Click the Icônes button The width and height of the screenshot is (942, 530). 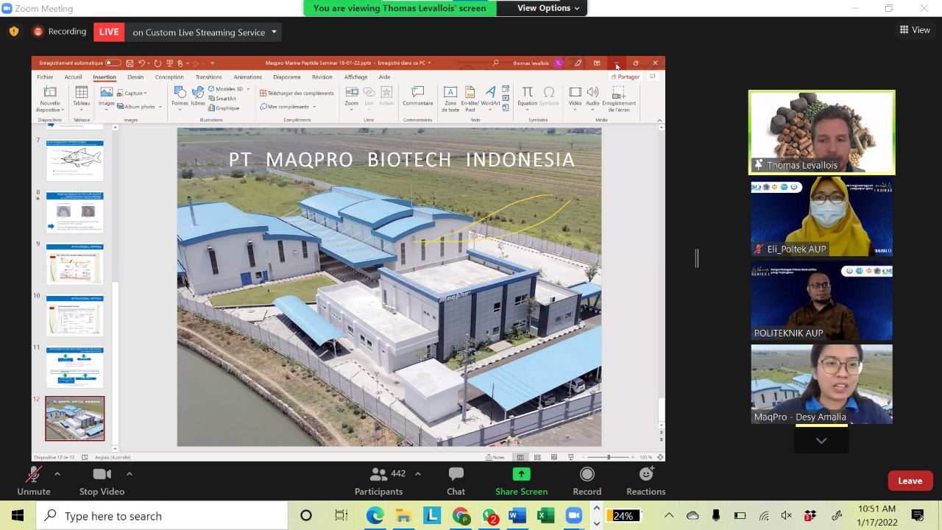coord(198,97)
